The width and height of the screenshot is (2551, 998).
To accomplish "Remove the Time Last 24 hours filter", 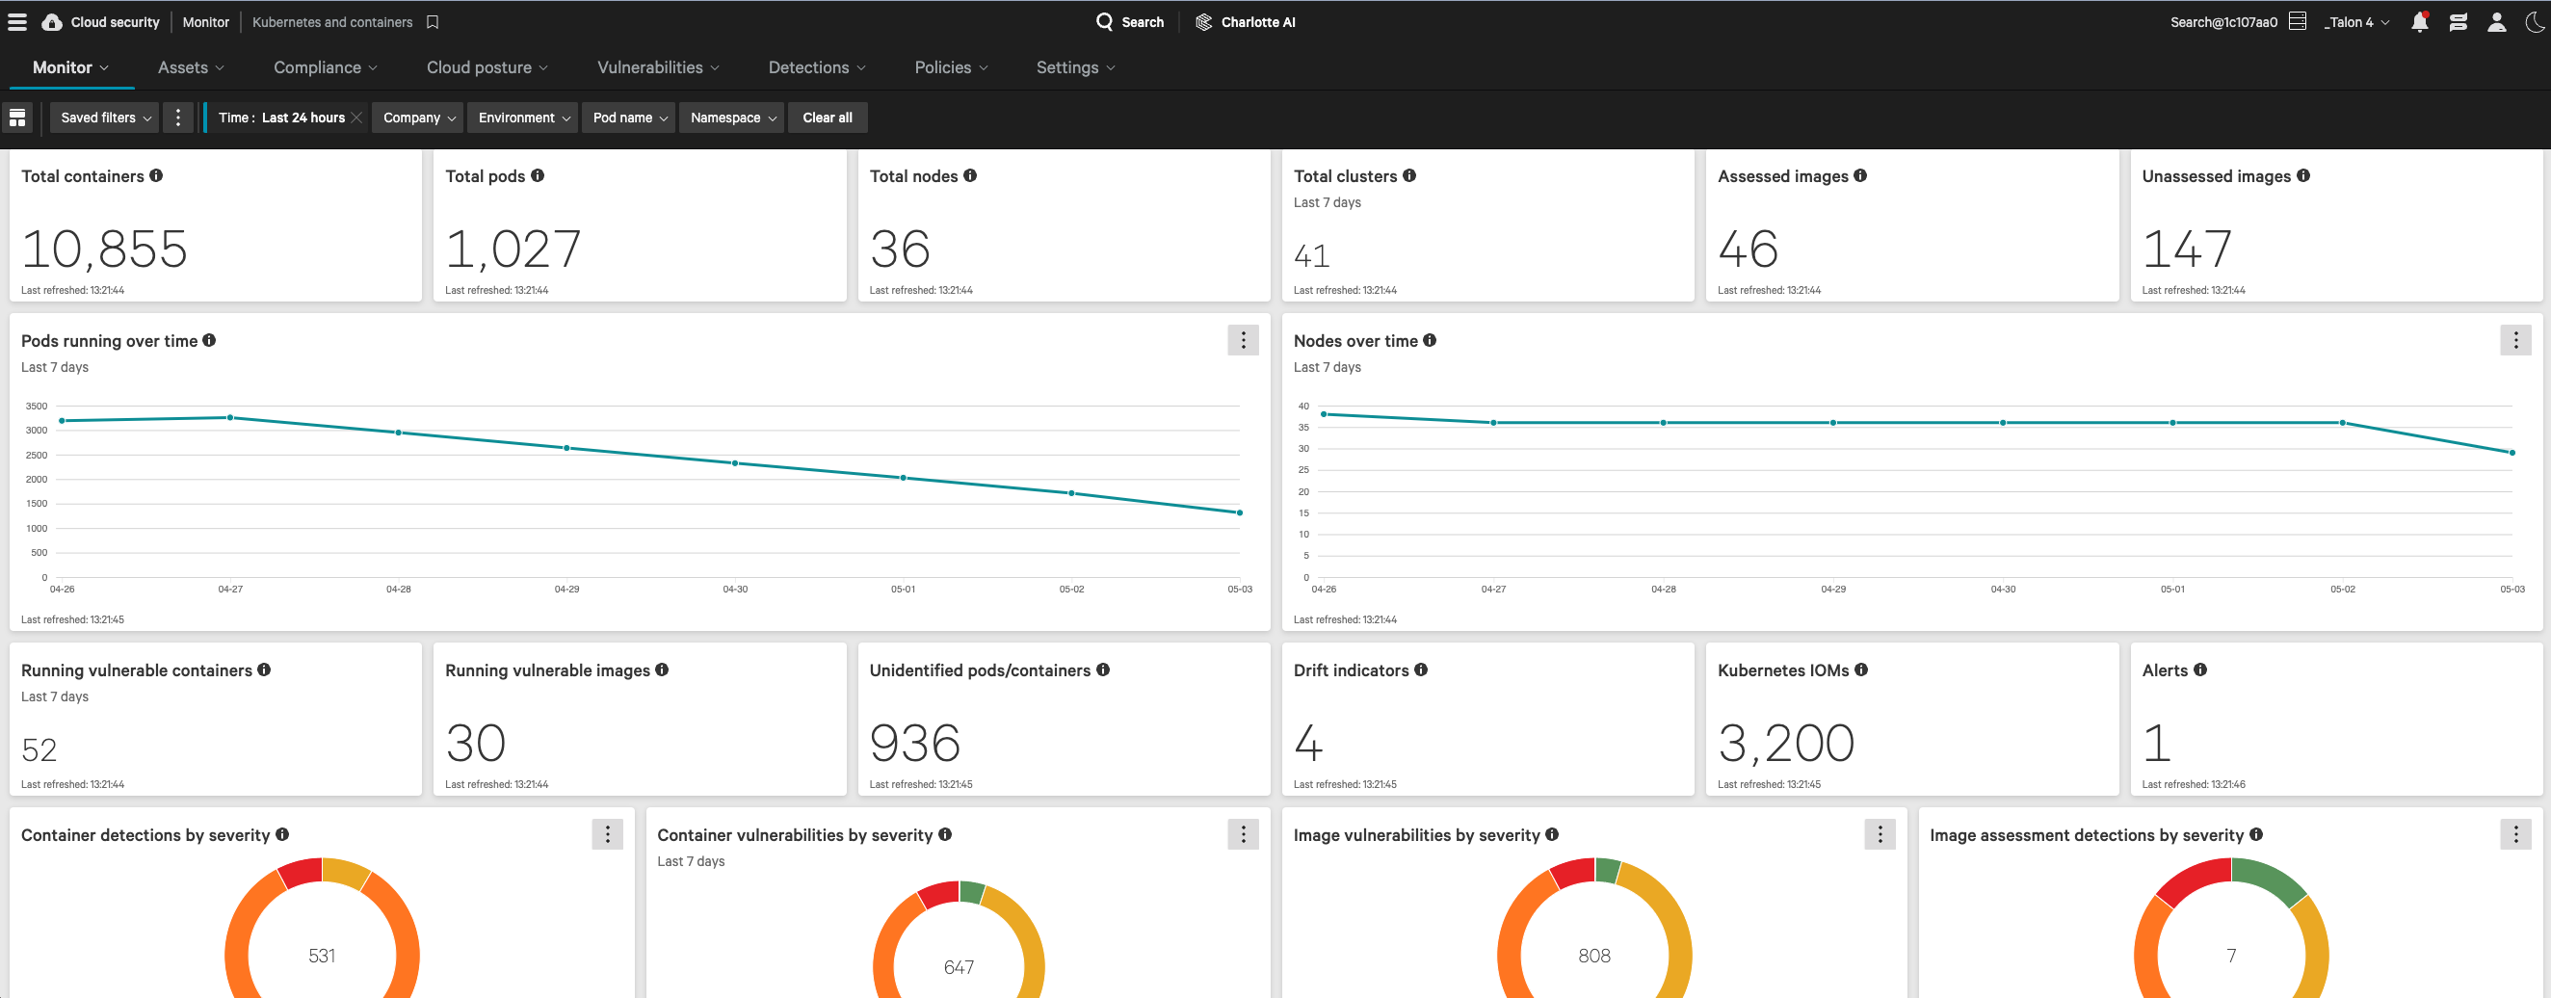I will coord(356,118).
